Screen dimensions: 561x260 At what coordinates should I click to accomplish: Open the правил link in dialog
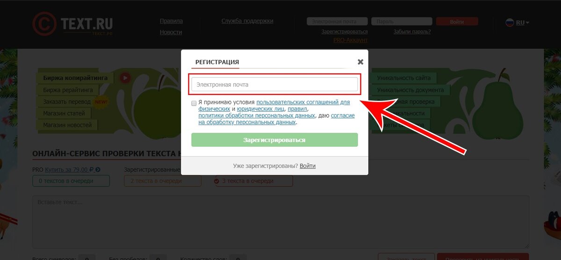click(x=297, y=108)
